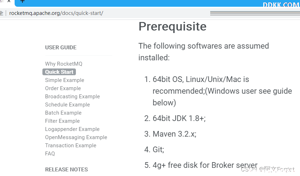Navigate to Schedule Example
The width and height of the screenshot is (300, 176).
[x=68, y=105]
